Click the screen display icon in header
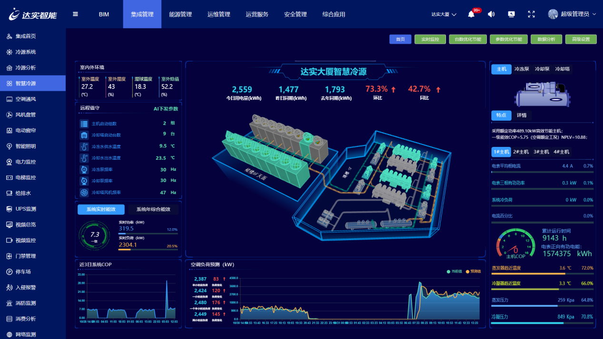 (512, 14)
